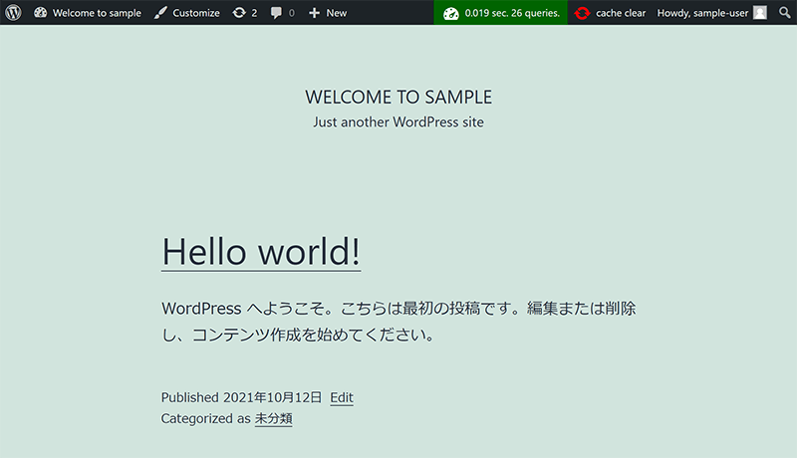Open the "Welcome to sample" site menu
This screenshot has width=797, height=458.
[x=97, y=13]
